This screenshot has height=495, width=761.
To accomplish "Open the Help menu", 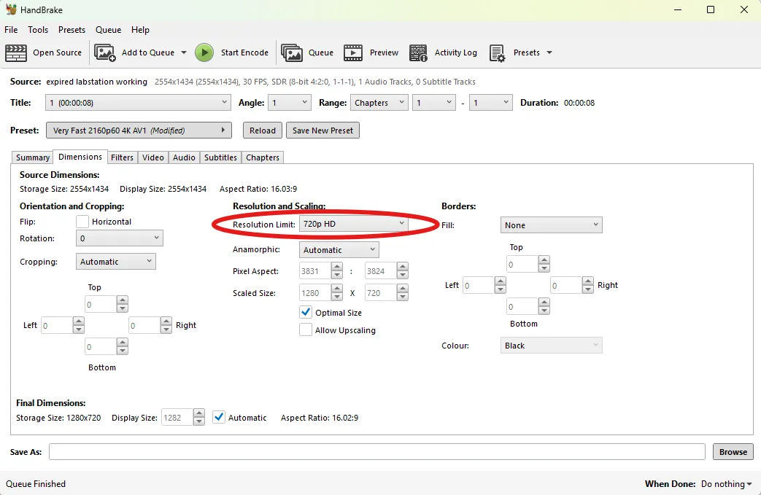I will coord(140,30).
